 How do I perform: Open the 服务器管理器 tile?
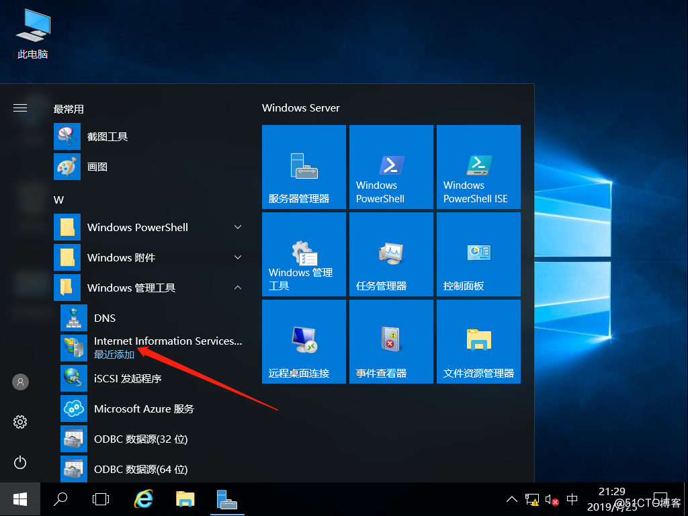[x=304, y=167]
